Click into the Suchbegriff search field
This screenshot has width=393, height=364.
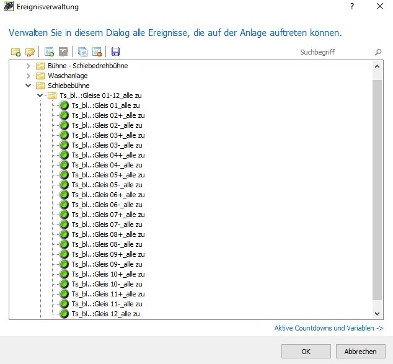pyautogui.click(x=336, y=52)
